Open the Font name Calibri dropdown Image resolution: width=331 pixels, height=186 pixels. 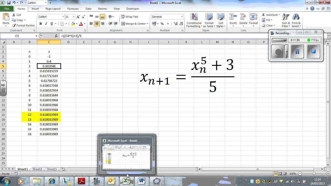click(x=63, y=17)
